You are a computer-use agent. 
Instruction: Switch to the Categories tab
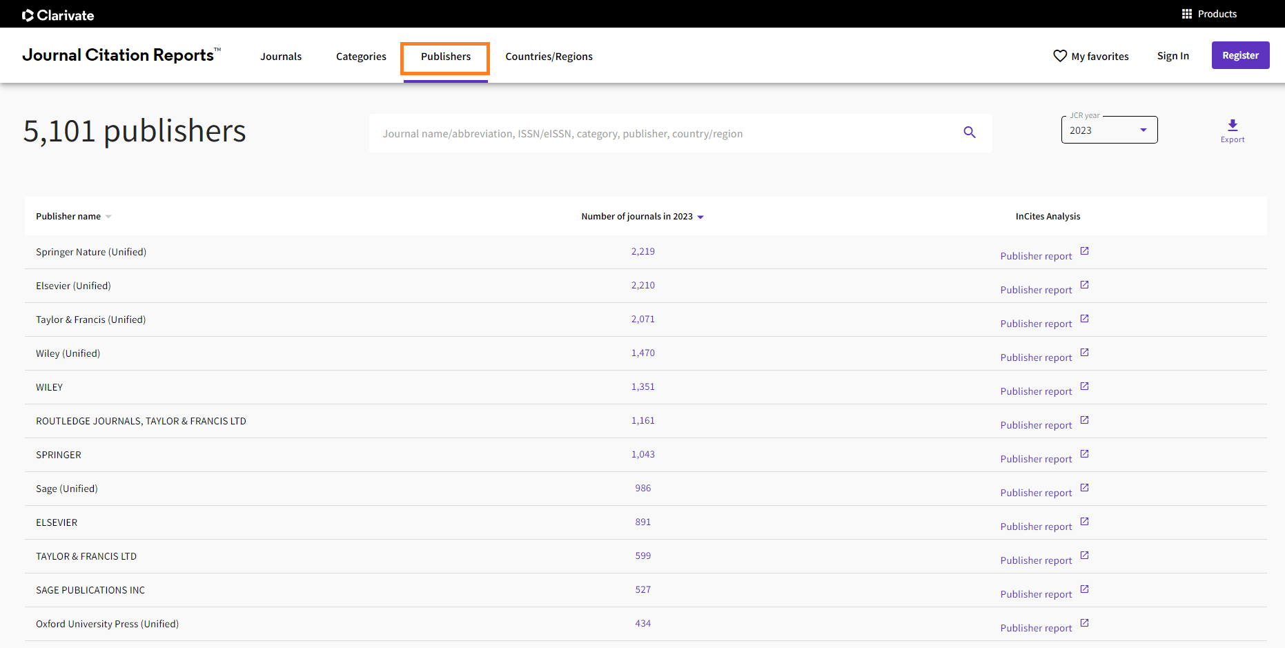coord(361,57)
